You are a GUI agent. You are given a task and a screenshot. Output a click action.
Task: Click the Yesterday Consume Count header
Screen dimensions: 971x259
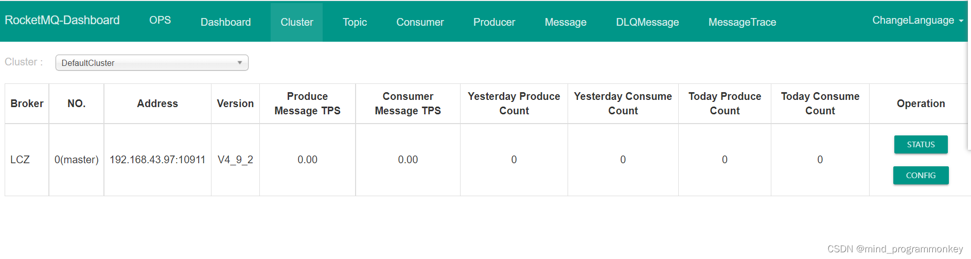[x=623, y=103]
